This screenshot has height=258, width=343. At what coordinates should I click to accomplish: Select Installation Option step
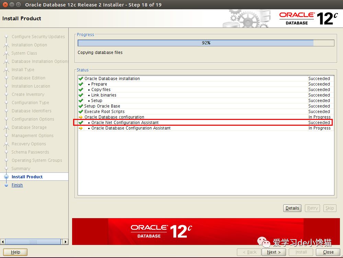[29, 45]
